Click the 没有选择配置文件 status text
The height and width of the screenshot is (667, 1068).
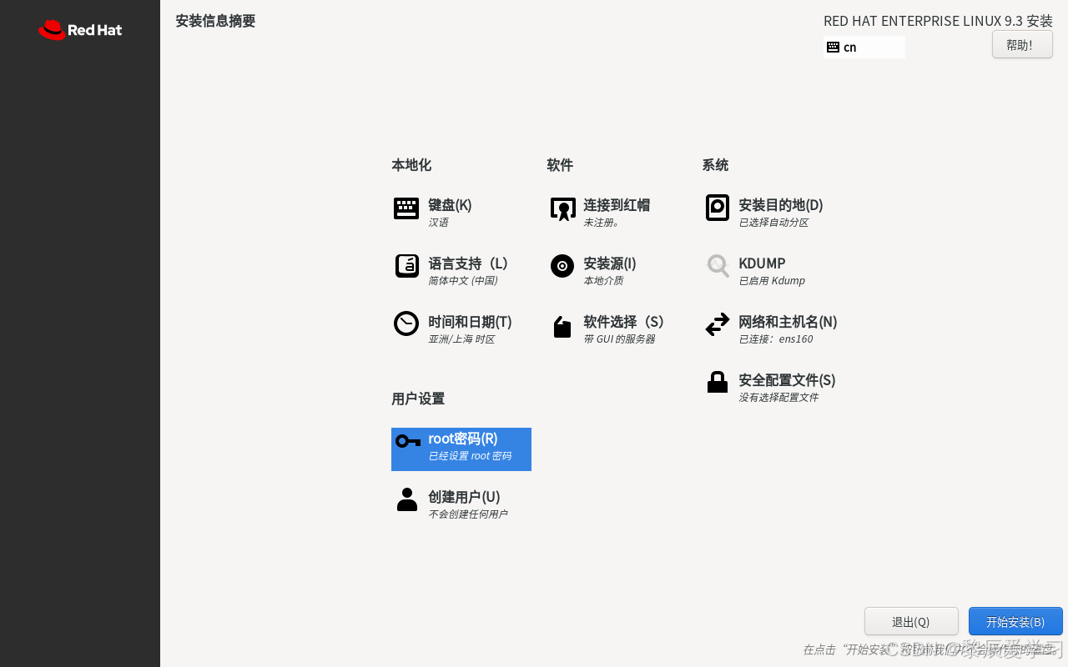778,398
